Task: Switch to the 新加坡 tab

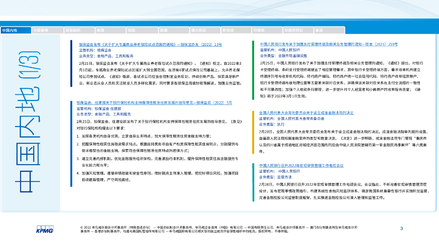Action: coord(235,30)
